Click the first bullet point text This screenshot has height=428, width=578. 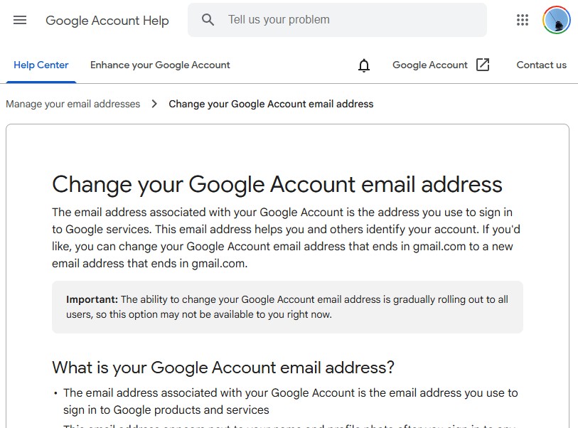click(290, 401)
